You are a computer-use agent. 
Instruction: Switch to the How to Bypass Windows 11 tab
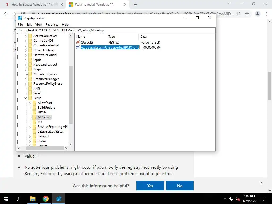click(34, 5)
